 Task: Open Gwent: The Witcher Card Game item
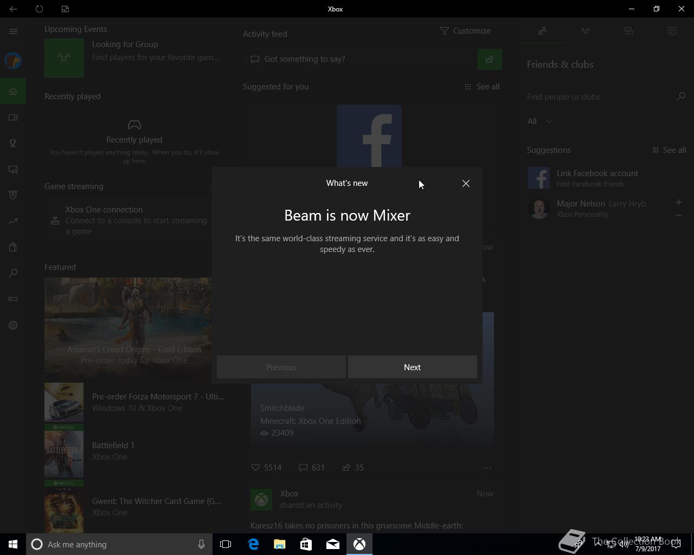(x=134, y=507)
